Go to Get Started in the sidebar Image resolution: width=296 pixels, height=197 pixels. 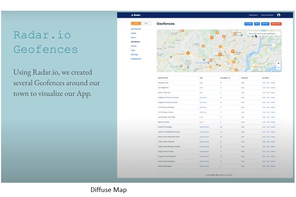coord(135,29)
